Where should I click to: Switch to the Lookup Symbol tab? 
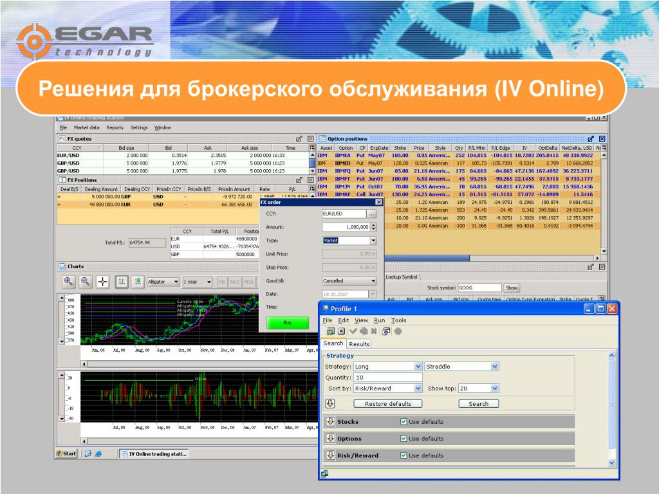click(x=402, y=277)
